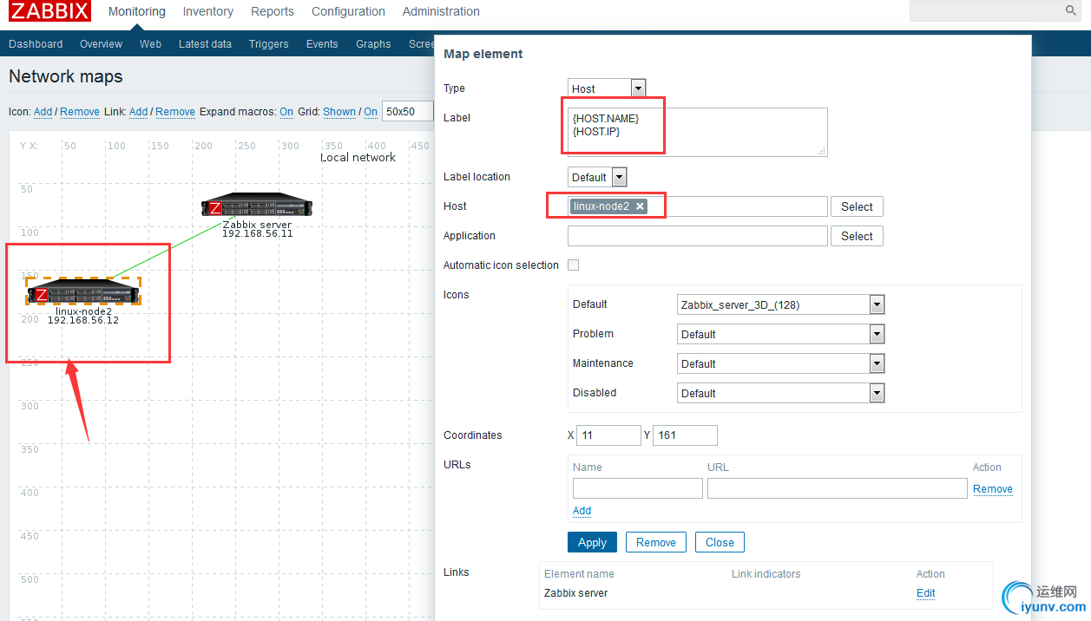Click the 192.168.56.12 label text
The width and height of the screenshot is (1091, 621).
83,320
